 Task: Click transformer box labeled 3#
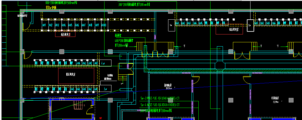pos(105,88)
